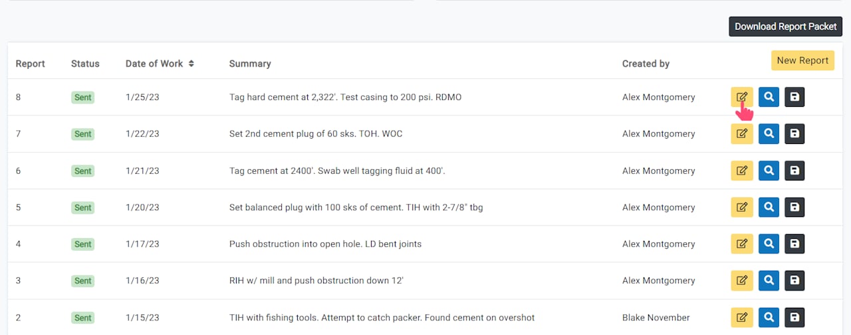Click the Summary column header
The image size is (851, 335).
[x=250, y=64]
